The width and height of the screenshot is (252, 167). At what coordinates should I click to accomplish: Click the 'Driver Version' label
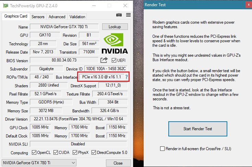[16, 119]
